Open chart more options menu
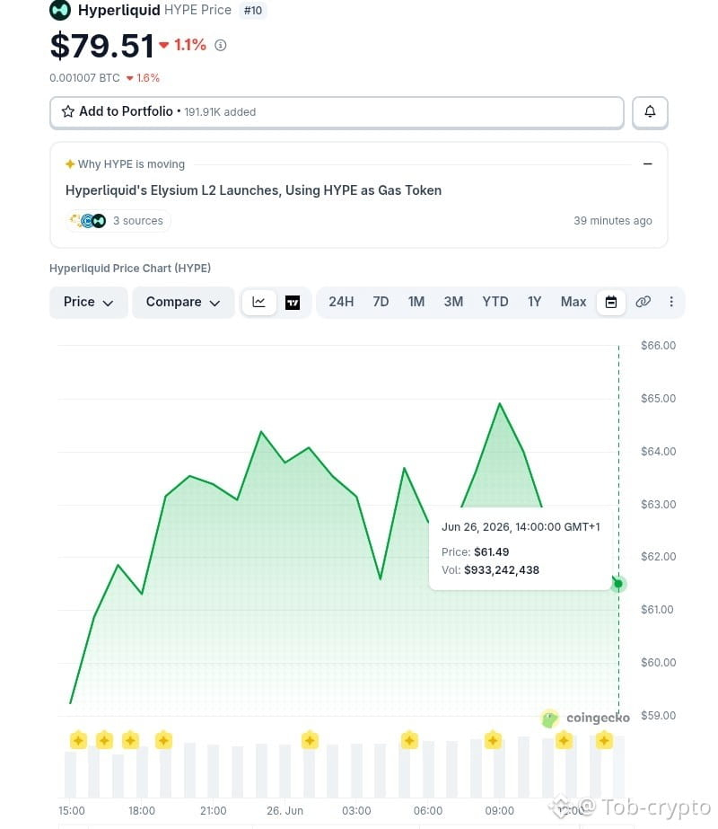The height and width of the screenshot is (829, 718). [671, 302]
